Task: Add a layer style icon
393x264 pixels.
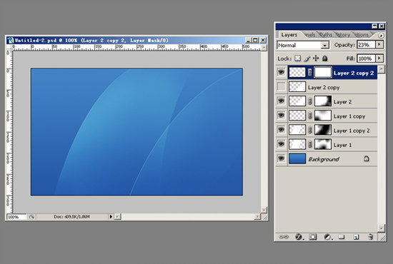Action: 299,237
